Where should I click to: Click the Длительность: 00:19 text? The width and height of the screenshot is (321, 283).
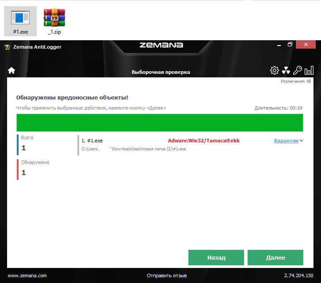[279, 108]
